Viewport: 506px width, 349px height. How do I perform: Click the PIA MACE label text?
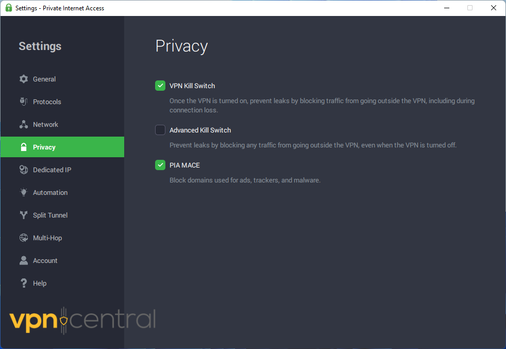point(184,165)
